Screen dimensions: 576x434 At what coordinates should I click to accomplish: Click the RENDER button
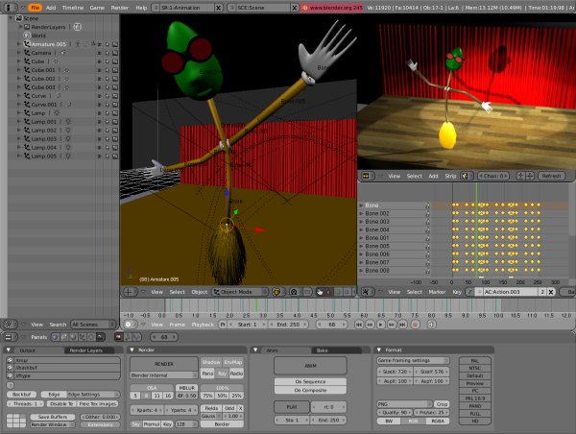(x=164, y=365)
